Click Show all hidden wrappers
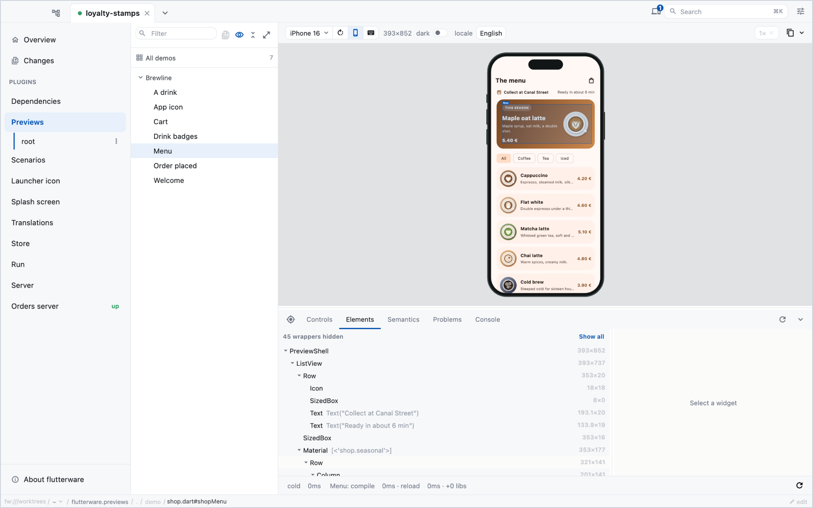The width and height of the screenshot is (813, 508). pos(591,336)
